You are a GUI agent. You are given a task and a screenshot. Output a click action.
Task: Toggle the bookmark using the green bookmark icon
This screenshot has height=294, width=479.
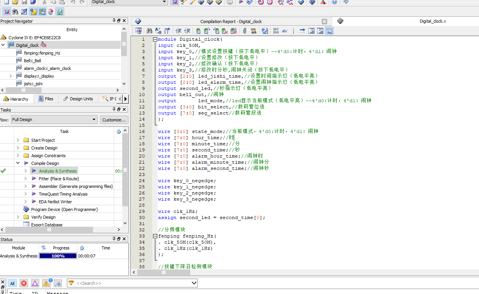point(198,31)
